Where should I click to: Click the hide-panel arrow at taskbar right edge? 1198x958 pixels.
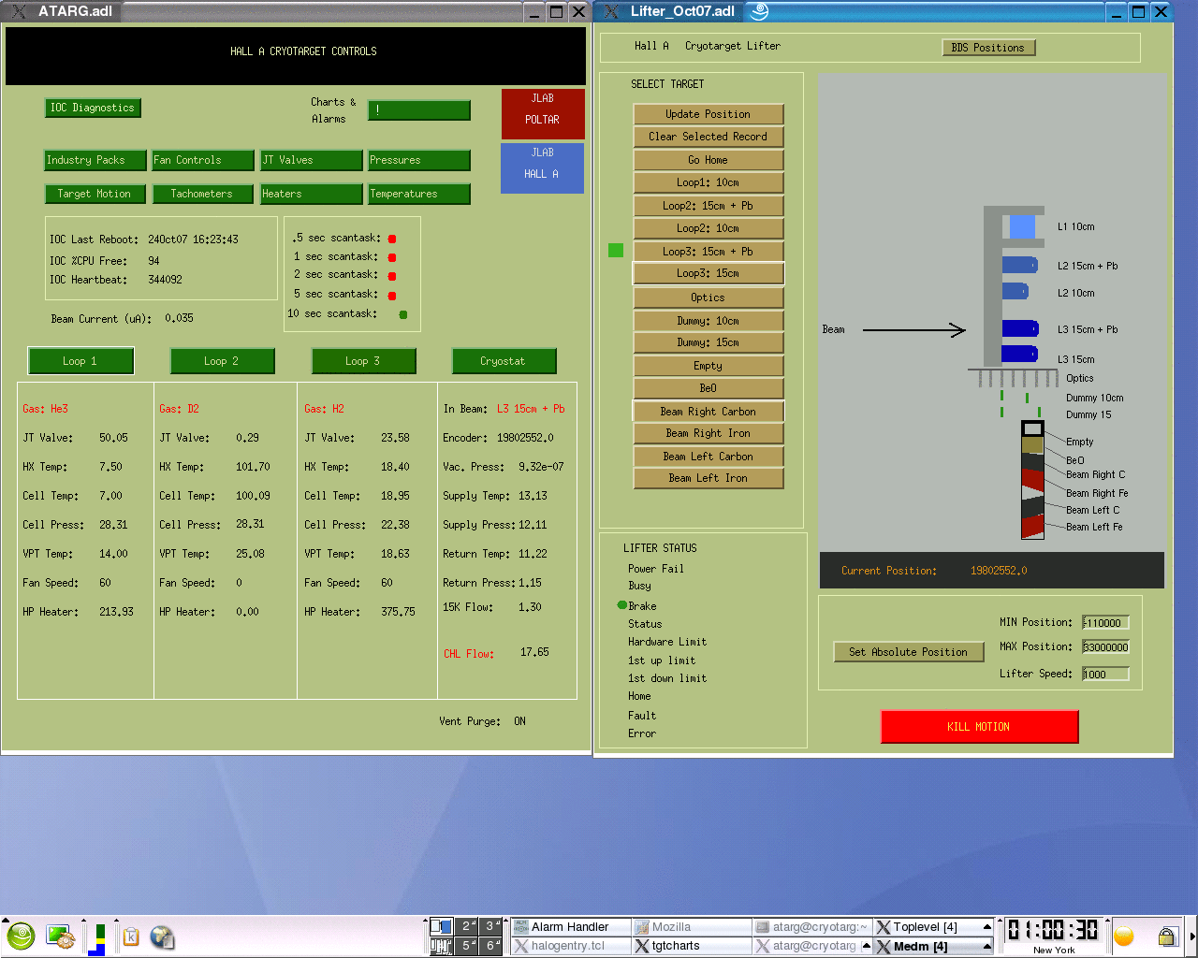coord(1192,936)
